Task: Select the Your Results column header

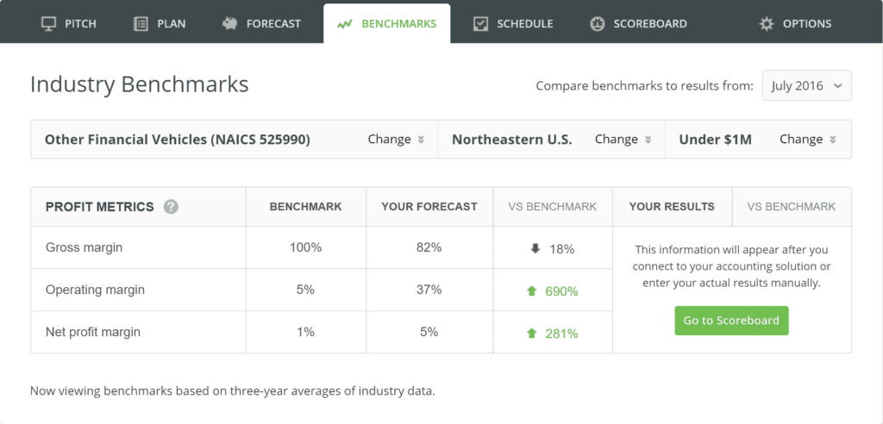Action: [x=672, y=207]
